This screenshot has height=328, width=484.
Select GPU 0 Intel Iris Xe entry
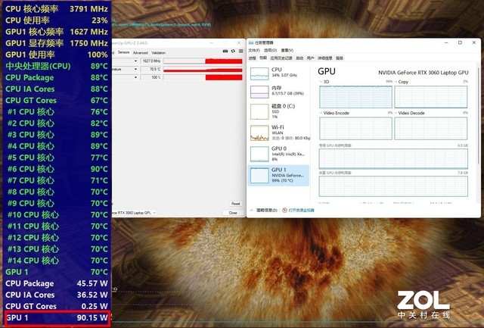point(279,154)
